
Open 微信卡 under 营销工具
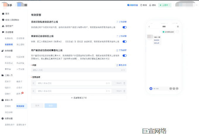click(8, 94)
